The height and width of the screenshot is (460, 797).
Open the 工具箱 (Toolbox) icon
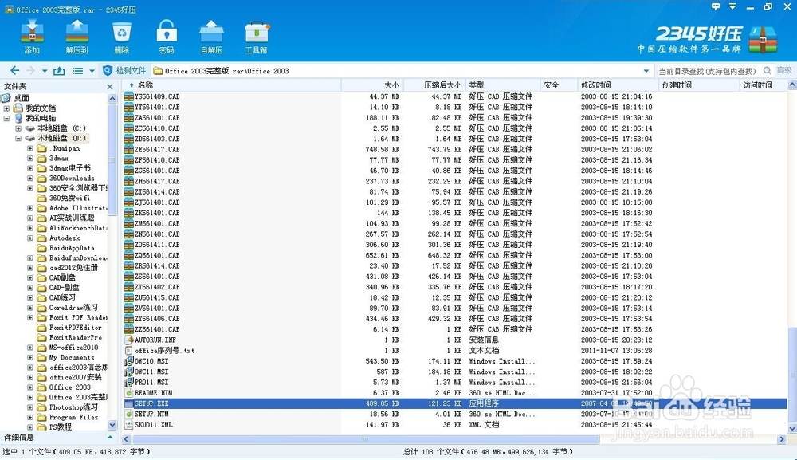256,36
